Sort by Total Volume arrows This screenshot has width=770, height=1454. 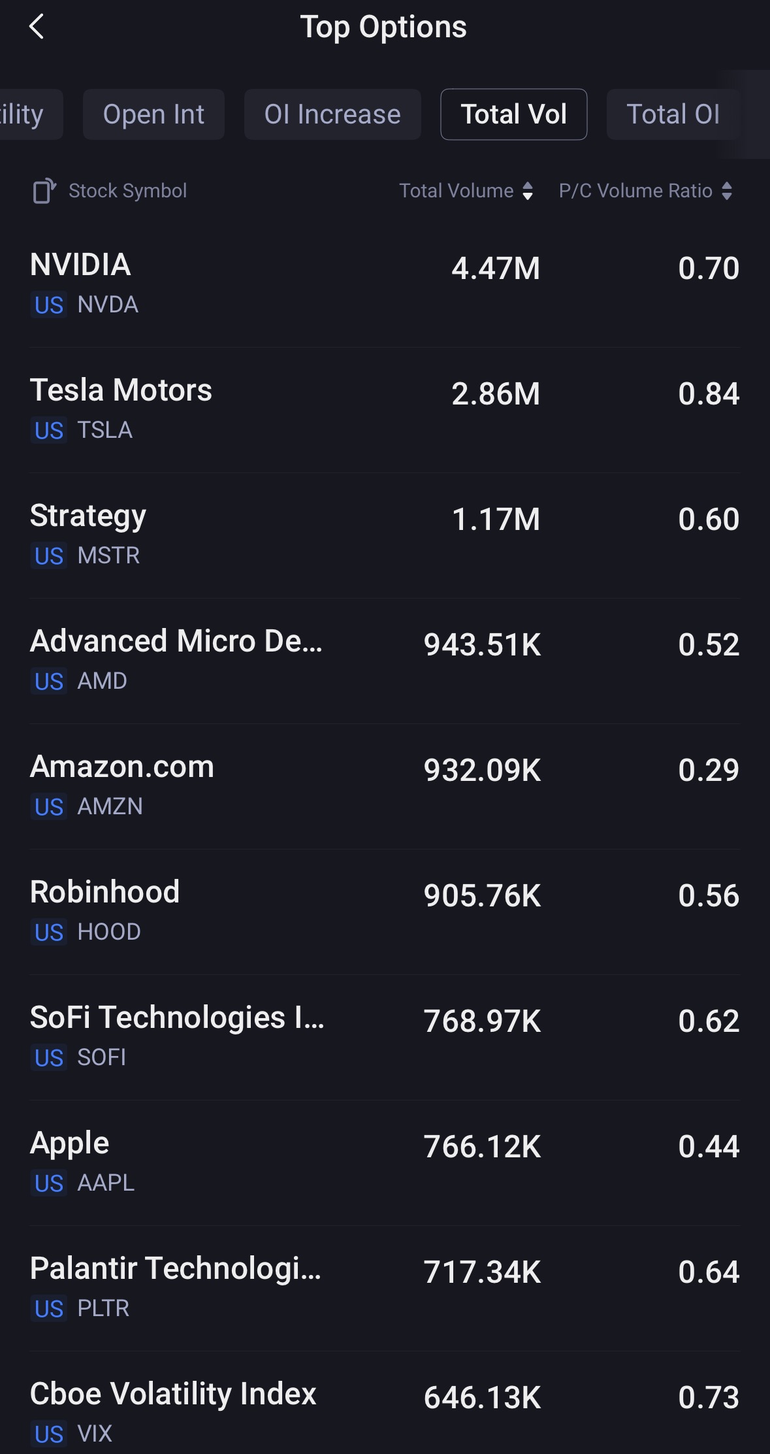[528, 191]
